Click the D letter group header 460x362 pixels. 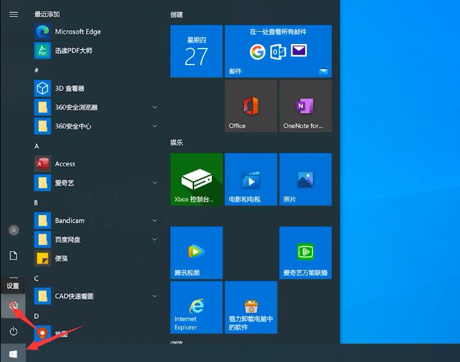37,316
